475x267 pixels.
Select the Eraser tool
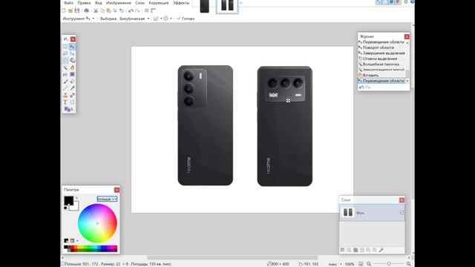(x=72, y=82)
